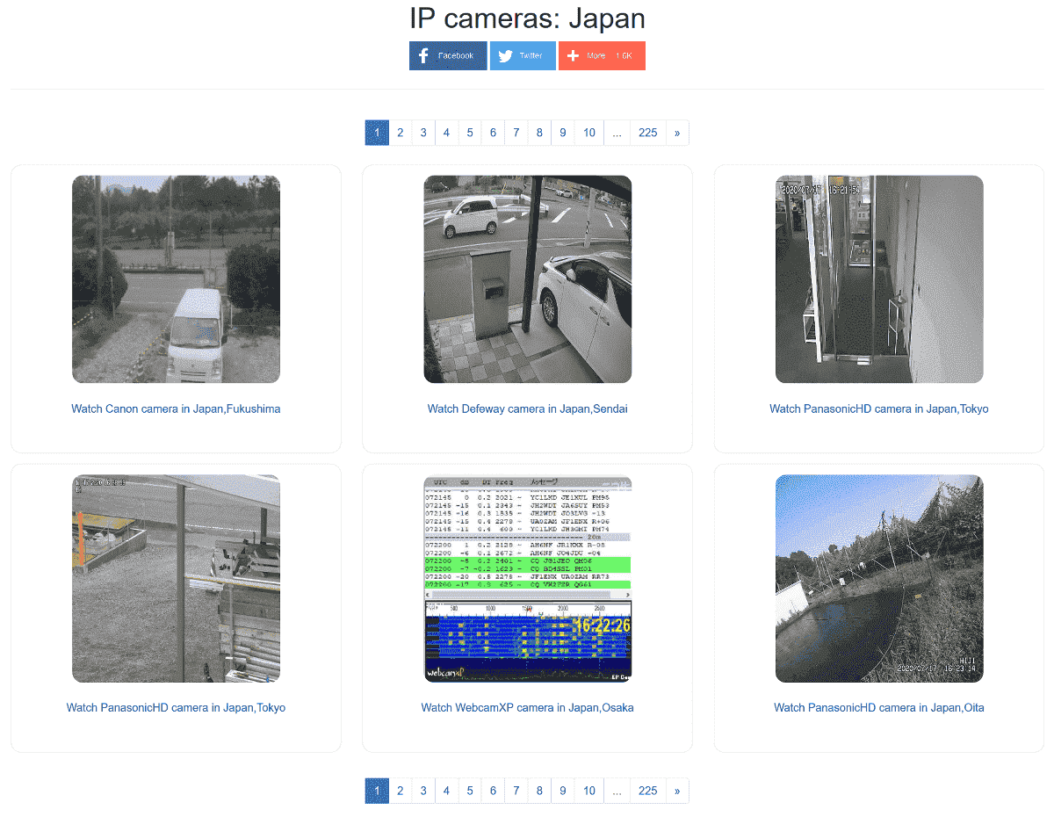The height and width of the screenshot is (817, 1054).
Task: Jump to last page 225 at top
Action: click(647, 133)
